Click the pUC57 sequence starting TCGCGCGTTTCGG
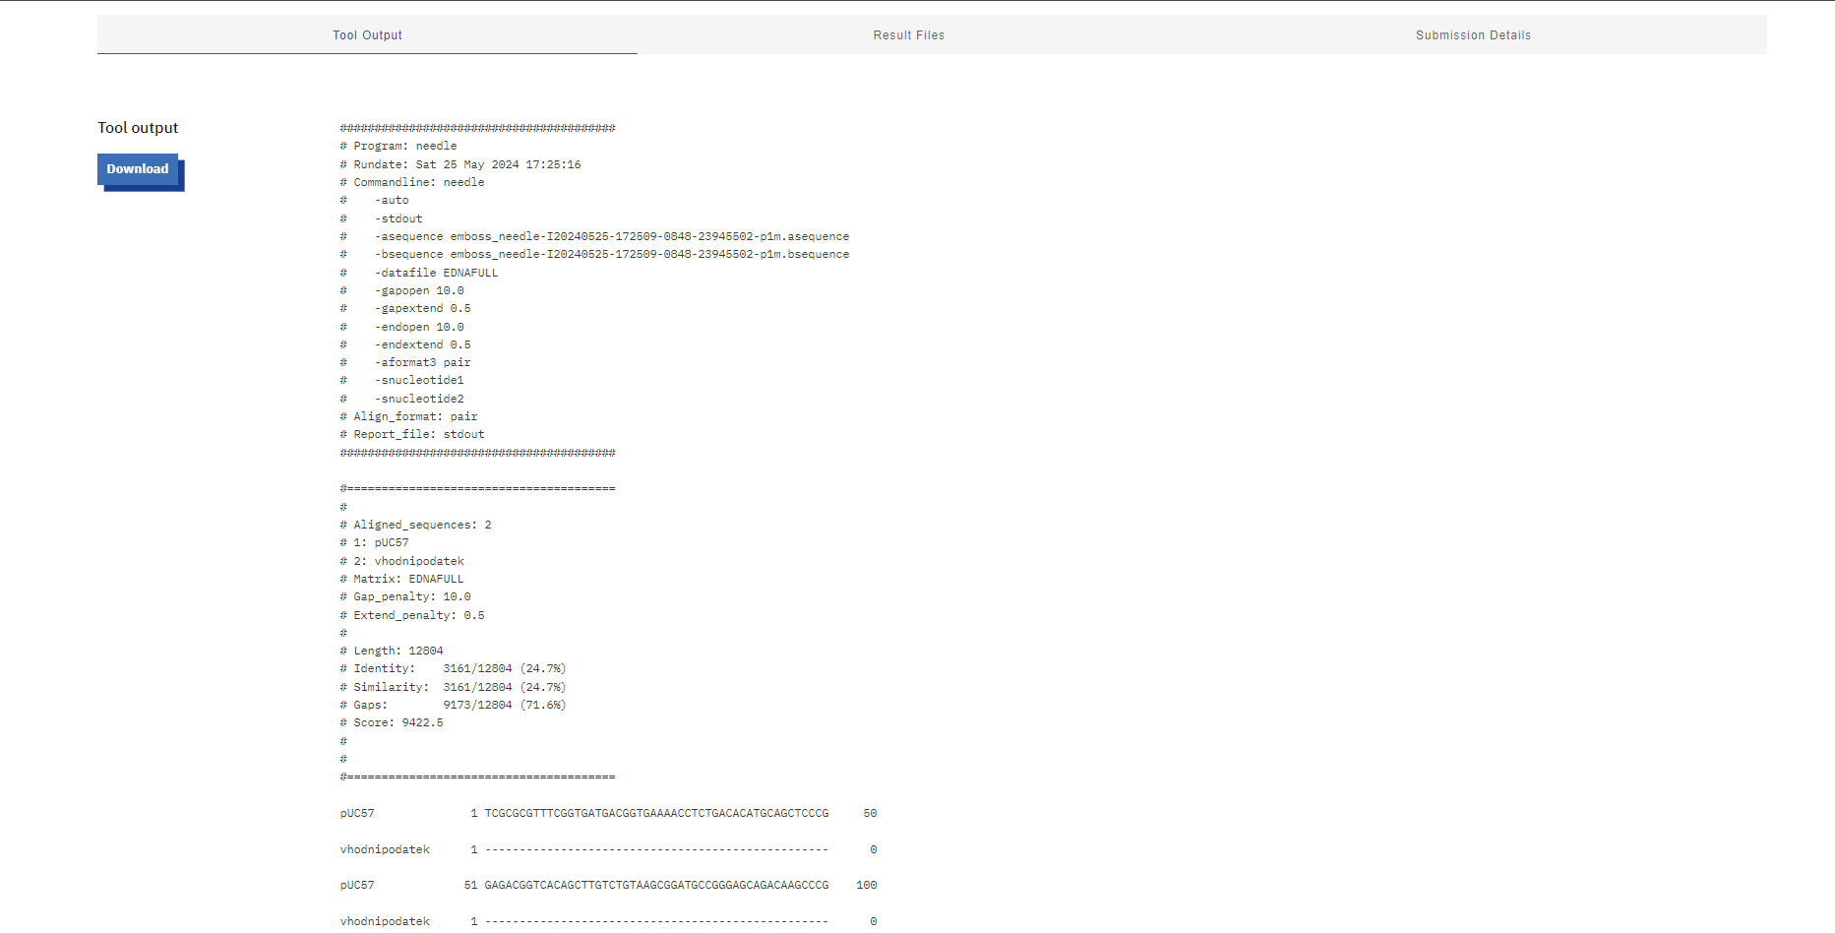This screenshot has width=1835, height=933. click(656, 813)
